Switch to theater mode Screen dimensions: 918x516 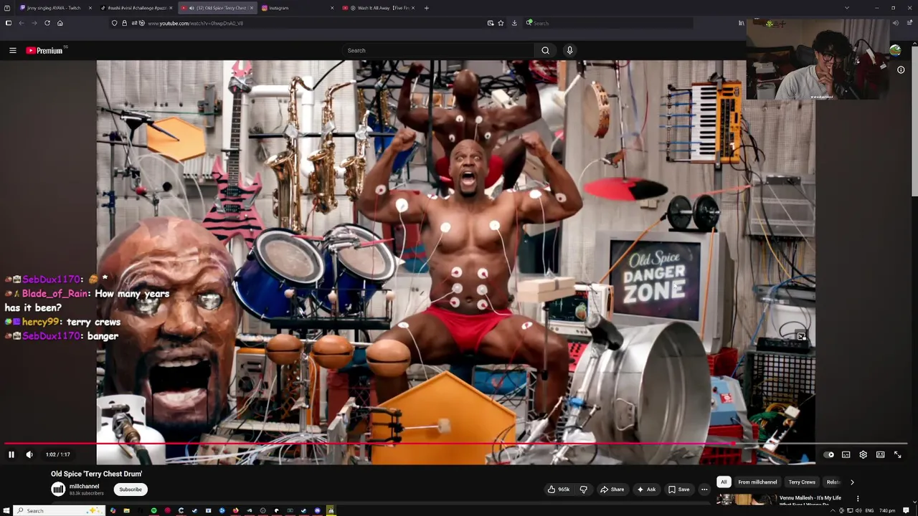881,454
